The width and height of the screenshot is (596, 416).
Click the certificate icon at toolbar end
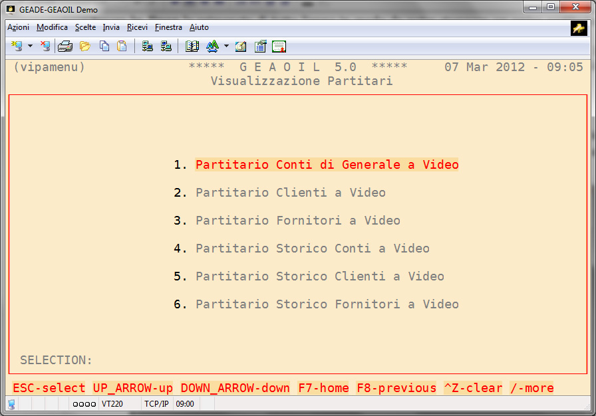click(279, 46)
